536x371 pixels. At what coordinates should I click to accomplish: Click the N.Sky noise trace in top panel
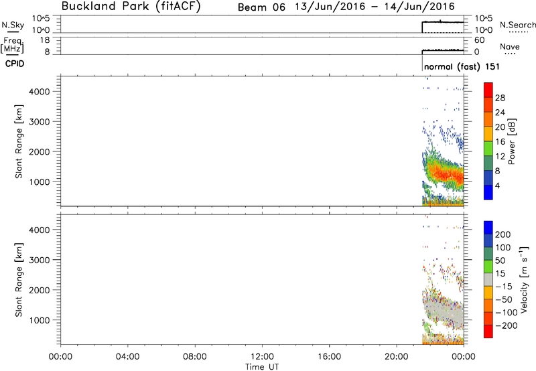(x=443, y=22)
